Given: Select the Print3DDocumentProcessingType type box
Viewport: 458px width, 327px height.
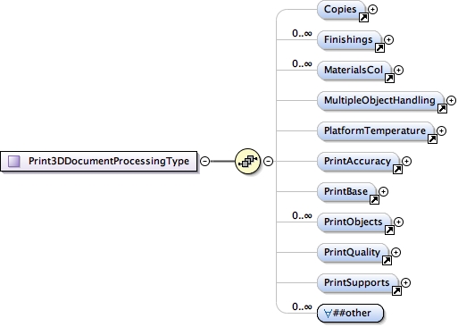Looking at the screenshot, I should pyautogui.click(x=99, y=161).
